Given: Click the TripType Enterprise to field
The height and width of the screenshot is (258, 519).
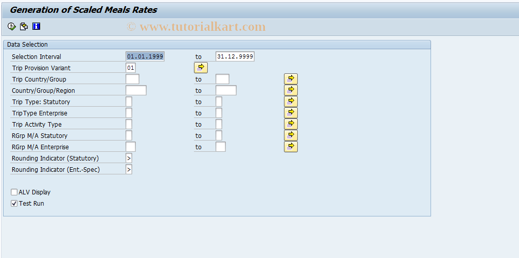Looking at the screenshot, I should click(x=219, y=113).
